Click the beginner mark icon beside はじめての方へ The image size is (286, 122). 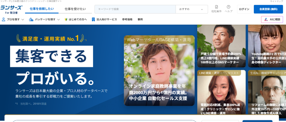point(66,19)
